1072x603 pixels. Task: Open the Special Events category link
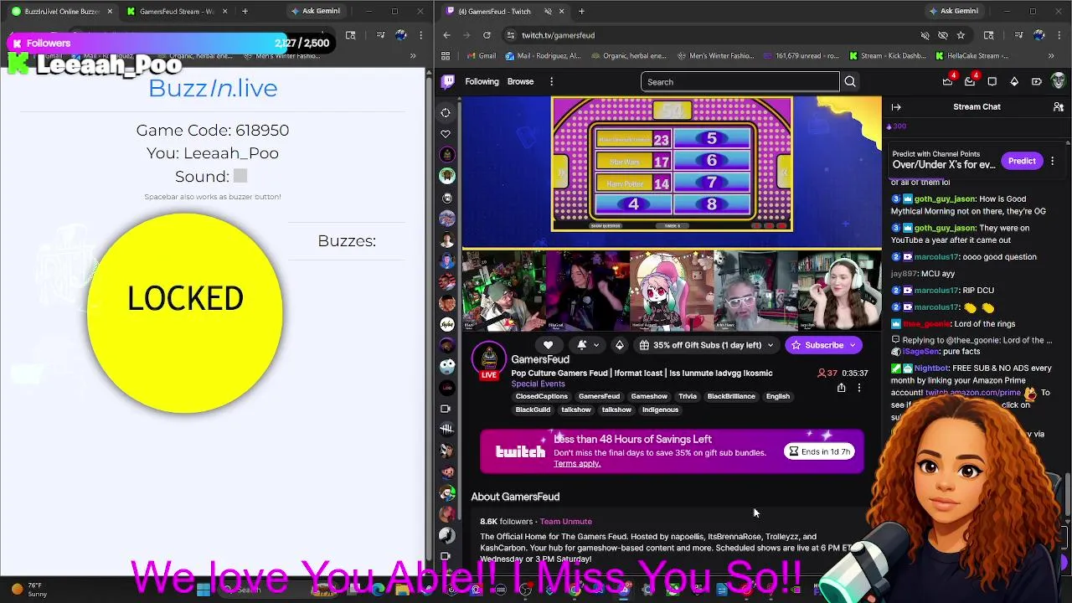538,384
